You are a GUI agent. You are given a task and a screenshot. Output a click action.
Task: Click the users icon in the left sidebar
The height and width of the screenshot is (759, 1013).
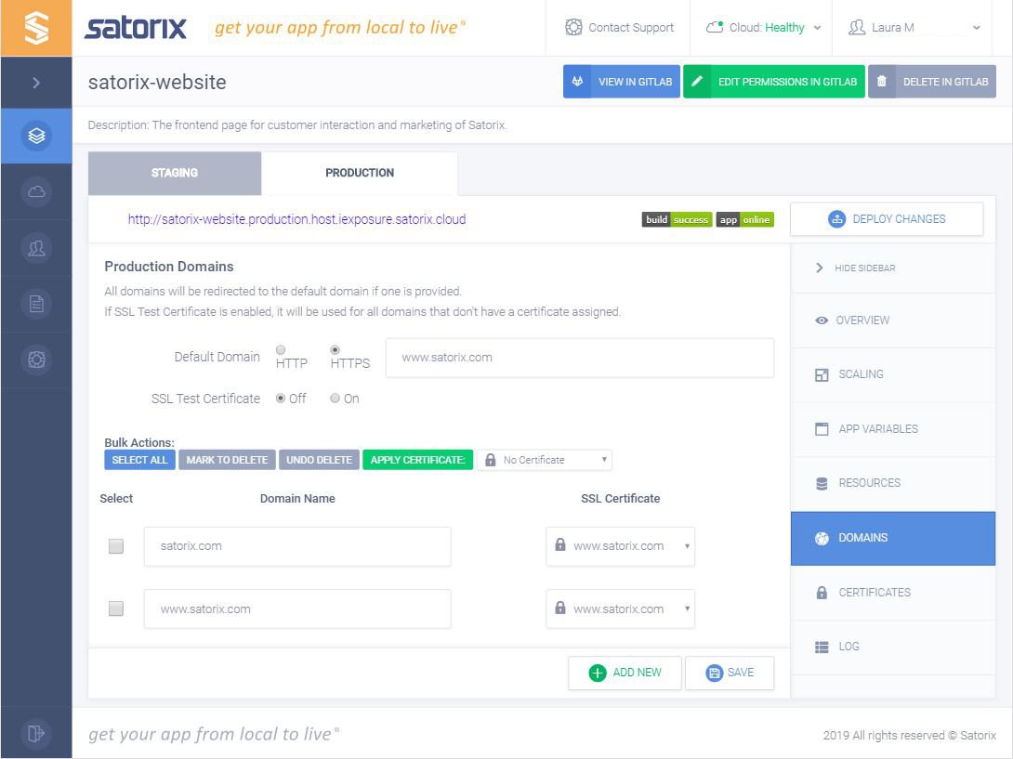36,247
